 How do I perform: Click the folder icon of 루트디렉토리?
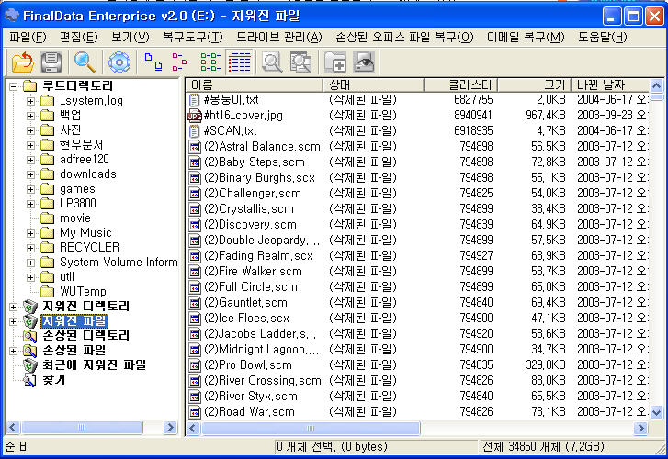(29, 86)
